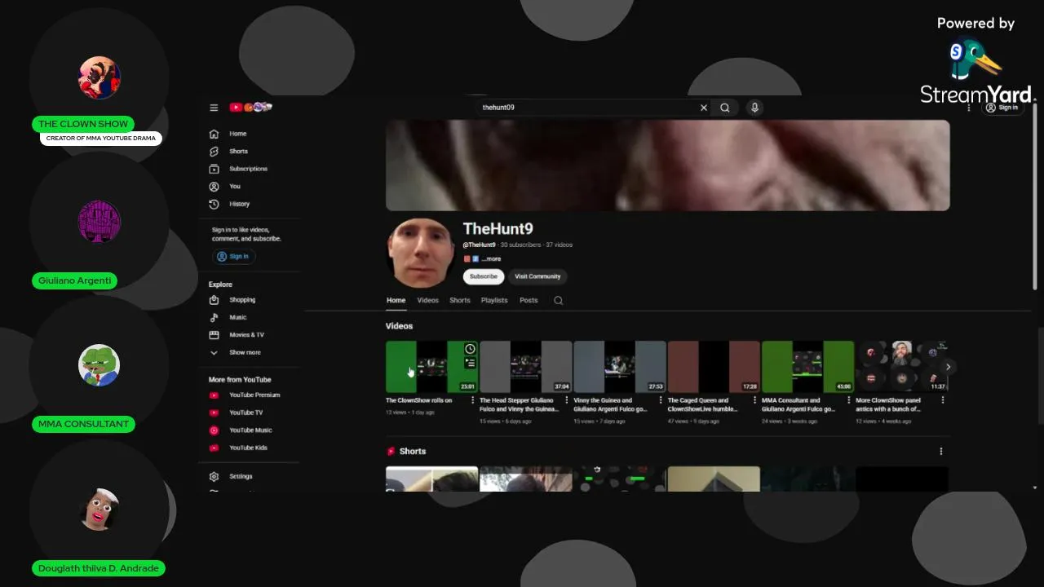Open Shorts section three-dot menu
The image size is (1044, 587).
(x=941, y=452)
